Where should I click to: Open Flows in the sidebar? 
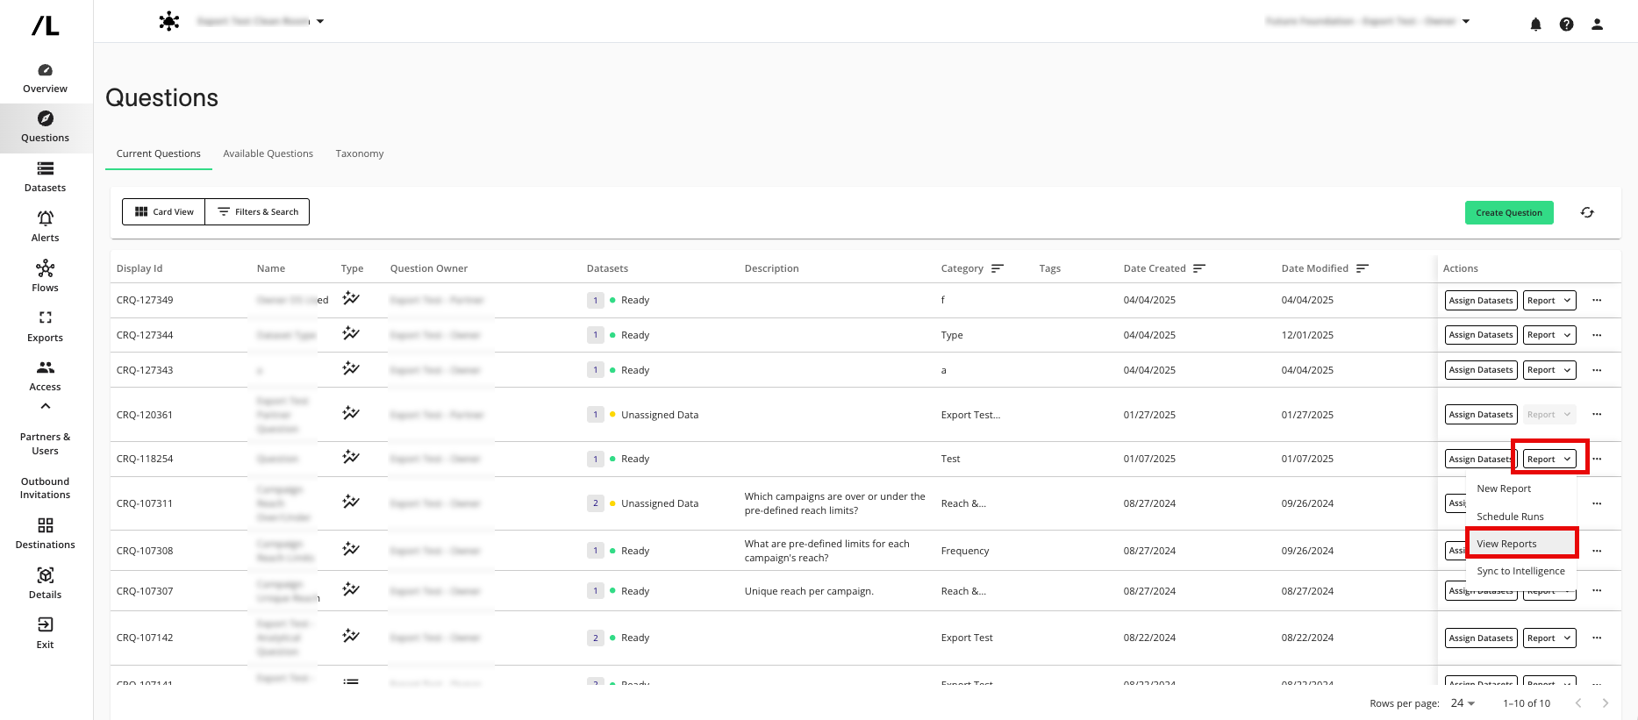(x=46, y=276)
